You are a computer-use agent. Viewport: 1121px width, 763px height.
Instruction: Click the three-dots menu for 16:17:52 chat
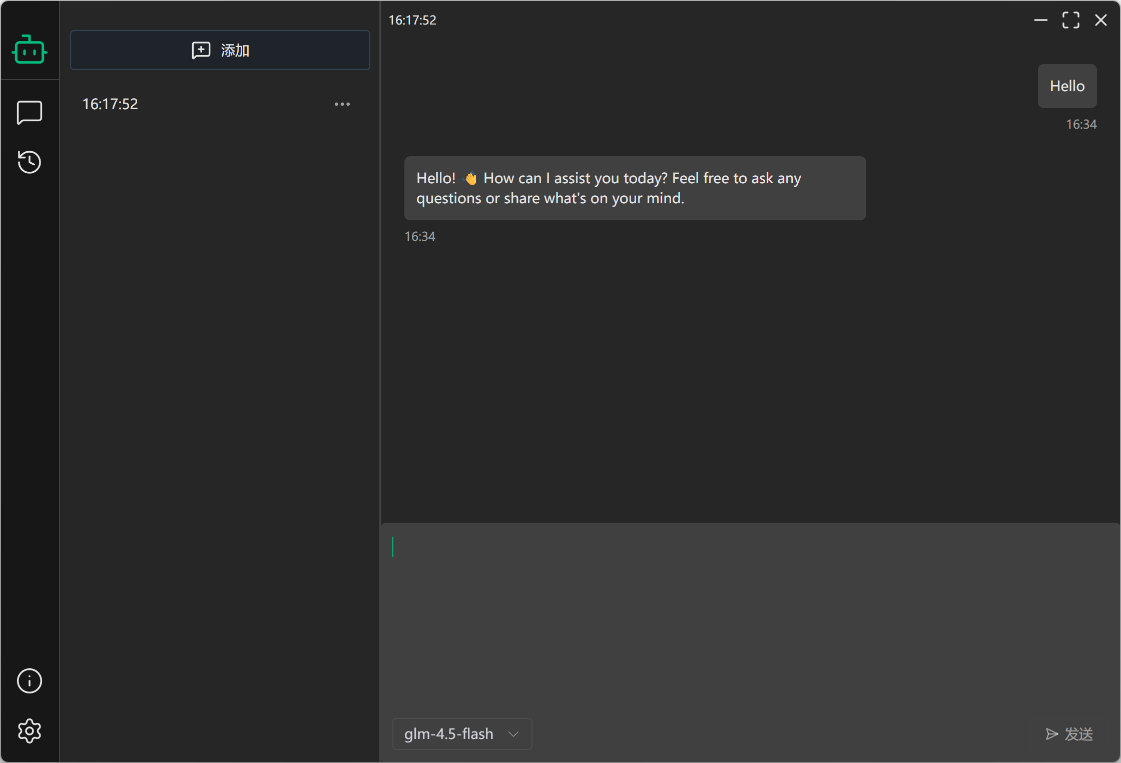(342, 104)
